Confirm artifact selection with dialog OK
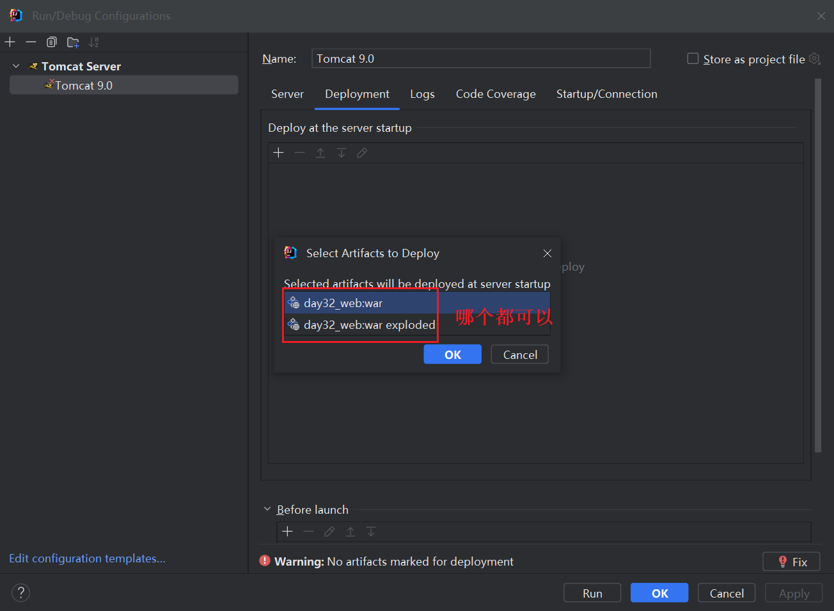The width and height of the screenshot is (834, 611). pyautogui.click(x=453, y=354)
